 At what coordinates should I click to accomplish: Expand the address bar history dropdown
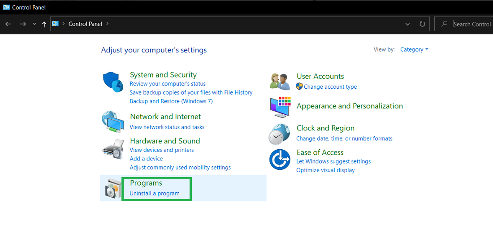[x=407, y=24]
